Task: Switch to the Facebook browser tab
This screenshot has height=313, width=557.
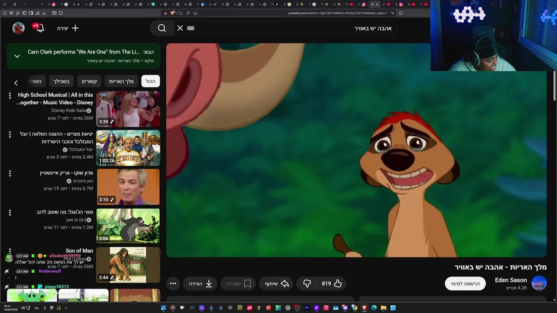Action: coord(202,4)
